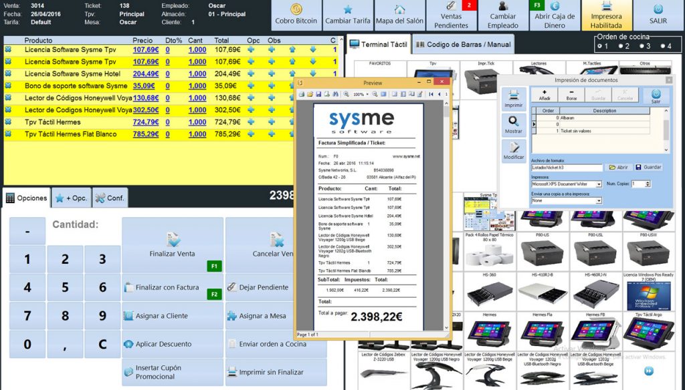Screen dimensions: 685x390
Task: Click Asignar a Cliente
Action: (x=173, y=316)
